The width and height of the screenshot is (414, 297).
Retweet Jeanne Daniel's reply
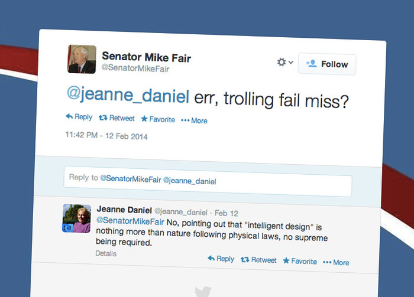tap(259, 260)
